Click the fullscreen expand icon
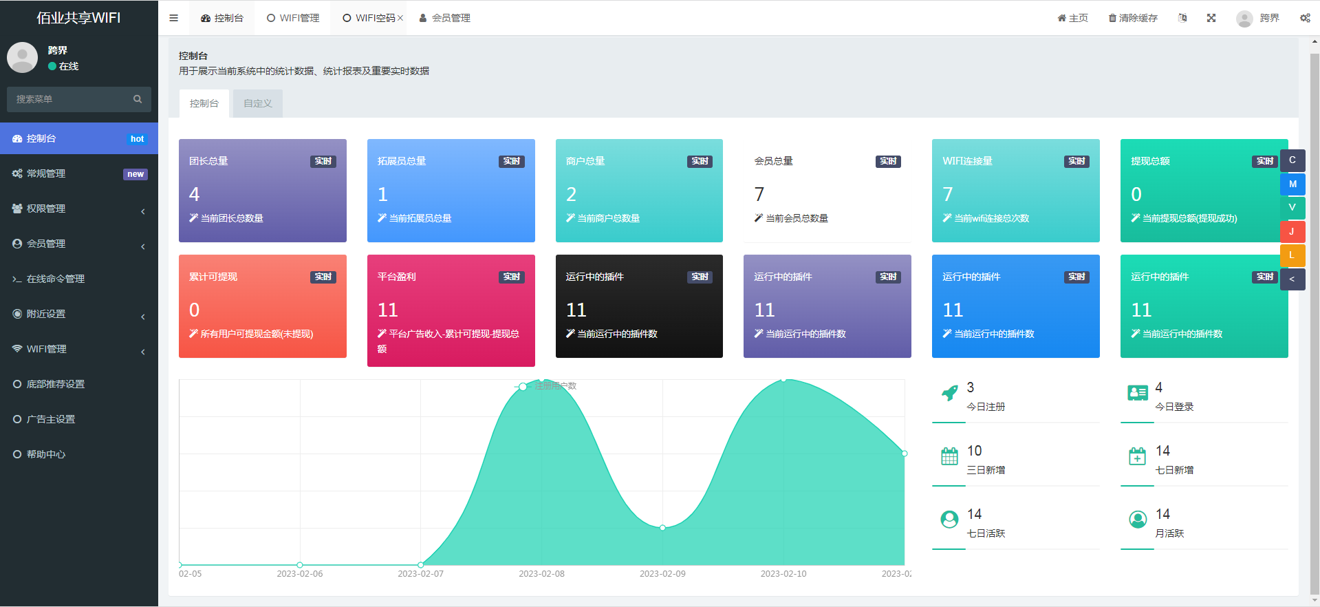The image size is (1320, 607). pyautogui.click(x=1211, y=18)
